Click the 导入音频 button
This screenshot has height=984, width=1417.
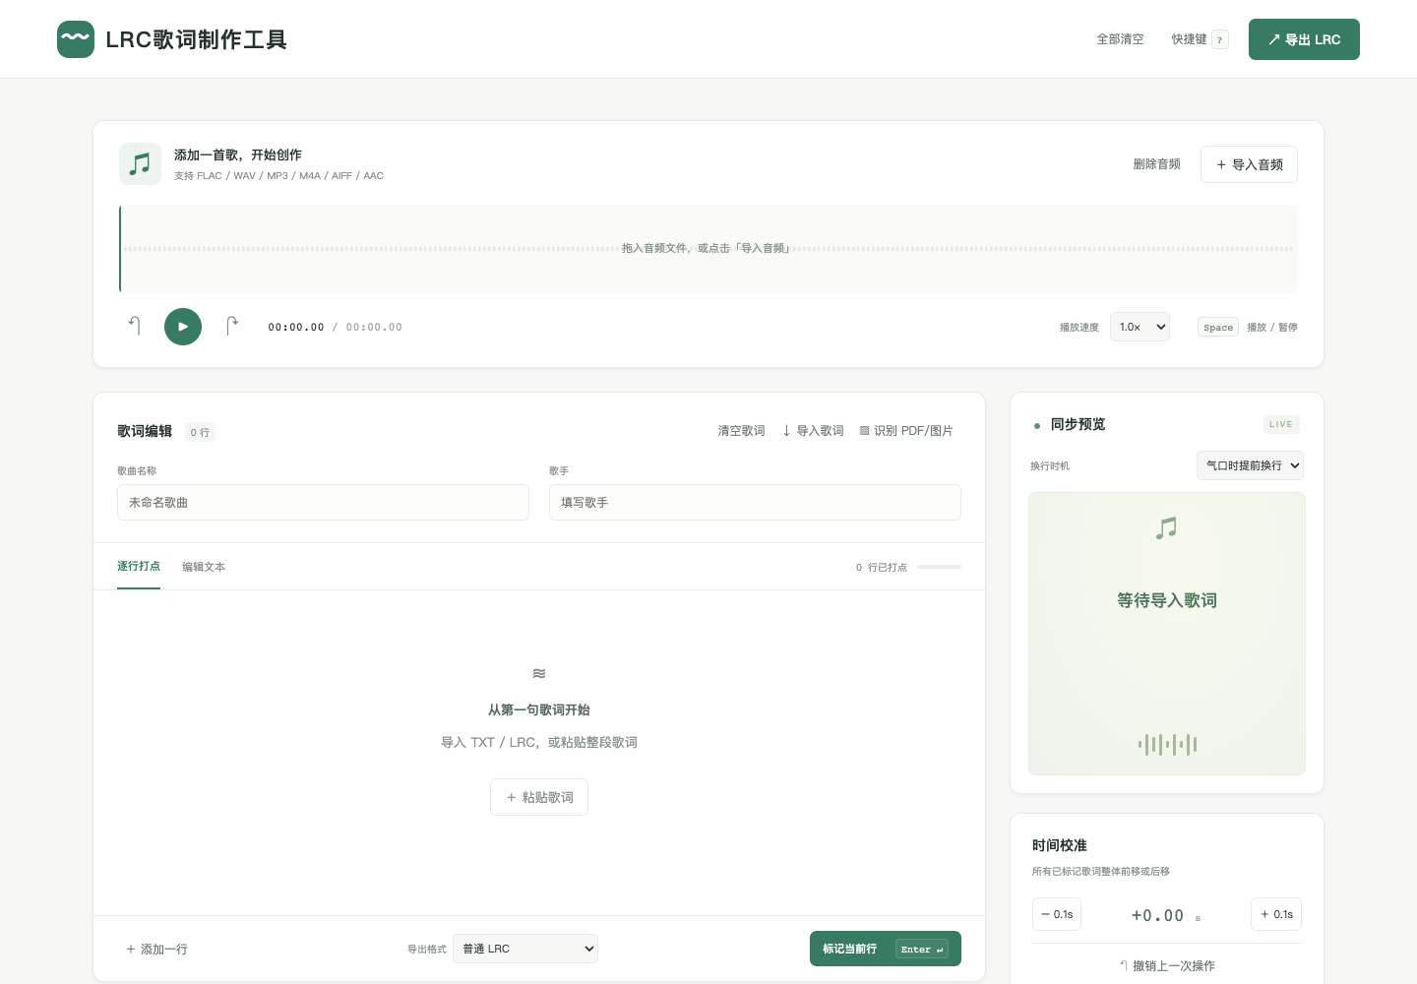1249,164
